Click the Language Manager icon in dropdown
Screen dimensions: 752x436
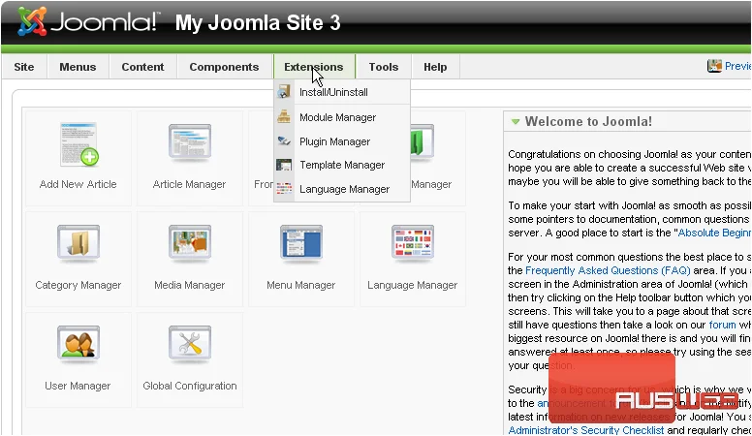284,189
